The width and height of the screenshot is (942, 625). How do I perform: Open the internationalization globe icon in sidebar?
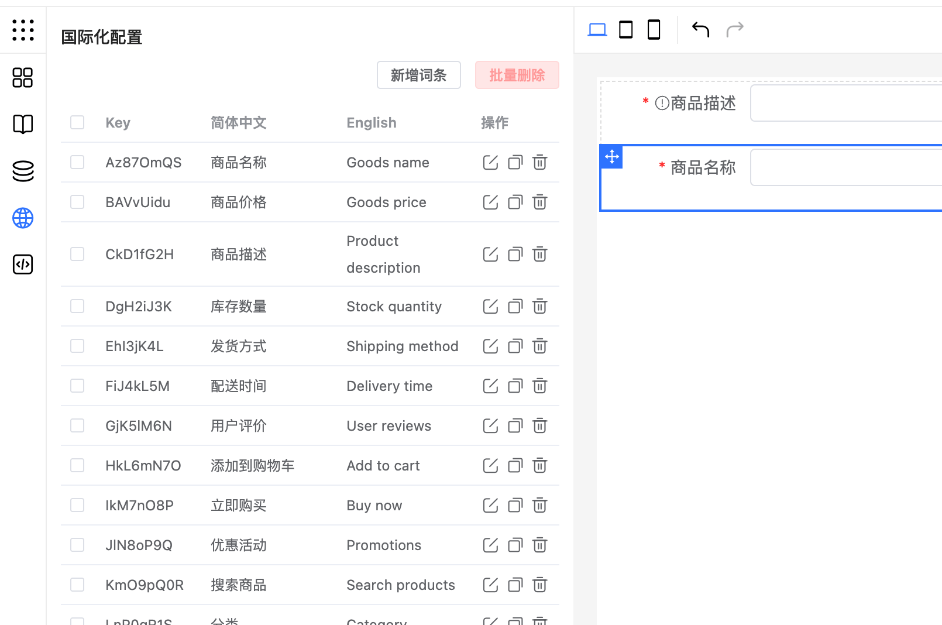[x=23, y=218]
